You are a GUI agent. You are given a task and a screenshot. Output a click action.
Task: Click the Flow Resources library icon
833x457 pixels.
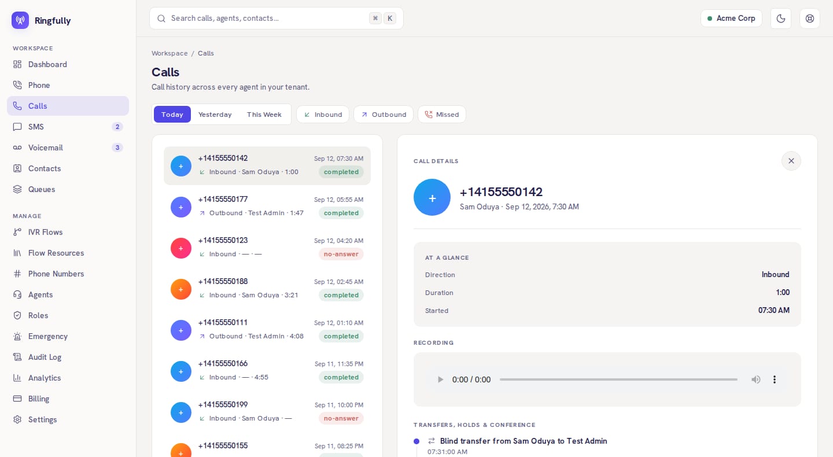tap(17, 253)
